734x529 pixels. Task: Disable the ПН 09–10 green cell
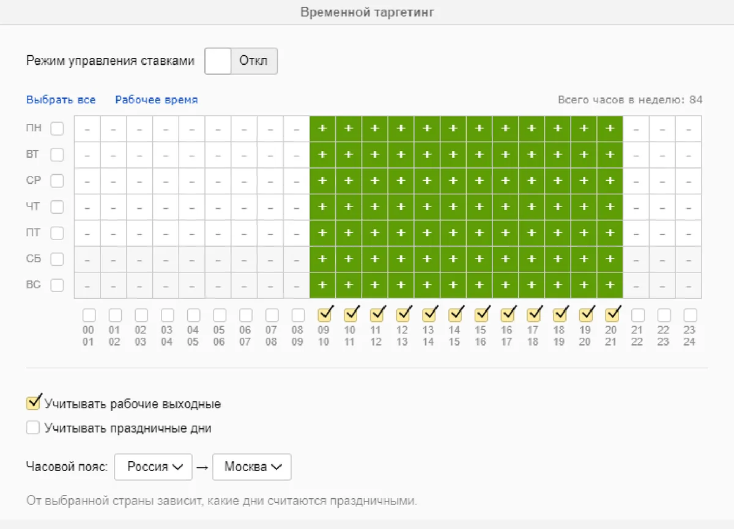click(x=322, y=129)
